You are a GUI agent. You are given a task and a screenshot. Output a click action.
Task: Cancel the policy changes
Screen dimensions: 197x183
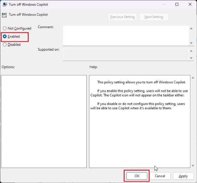coord(160,176)
